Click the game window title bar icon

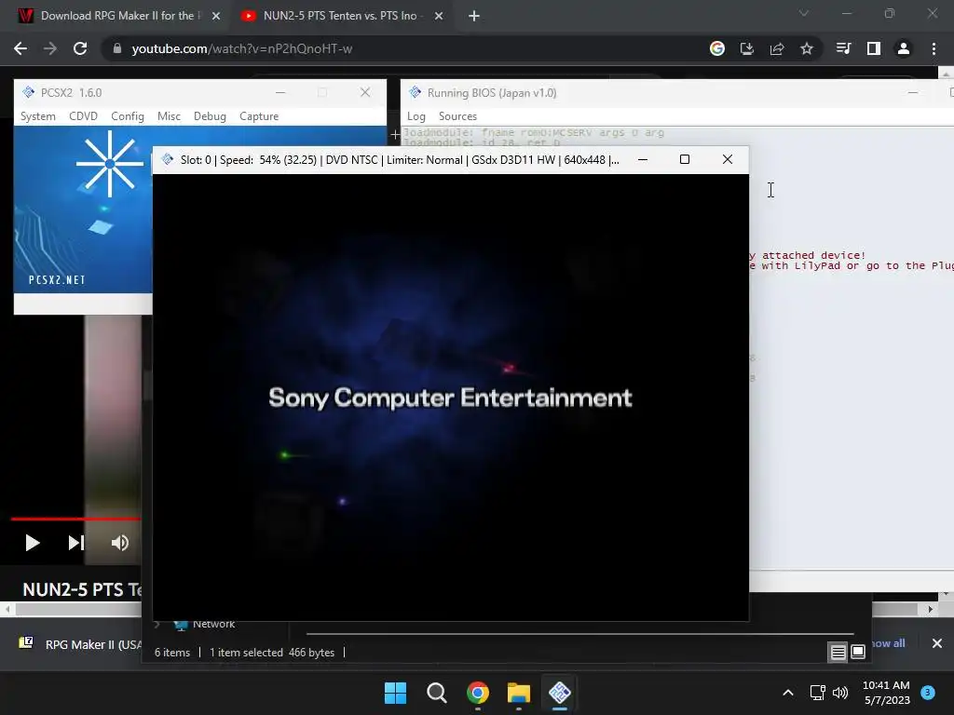(x=168, y=159)
